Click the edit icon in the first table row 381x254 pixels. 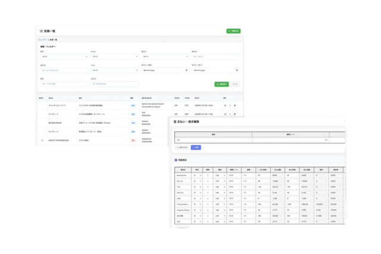point(225,105)
